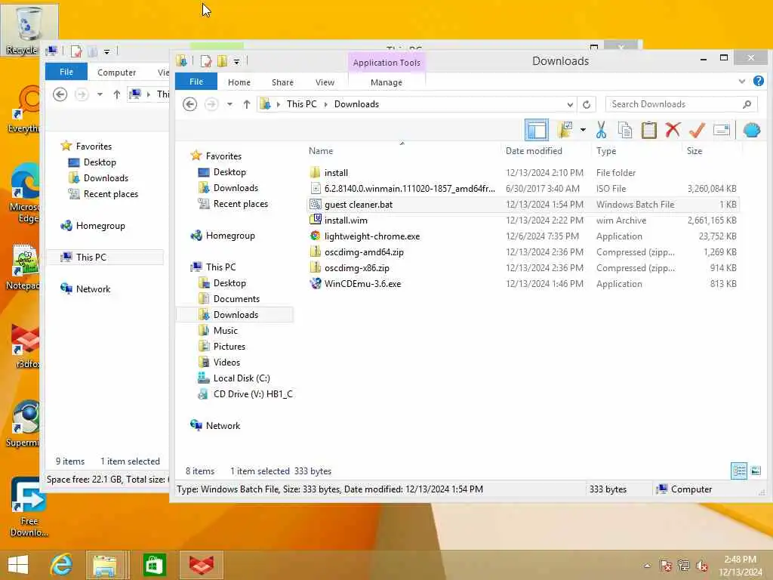
Task: Refresh the Downloads folder
Action: (586, 104)
